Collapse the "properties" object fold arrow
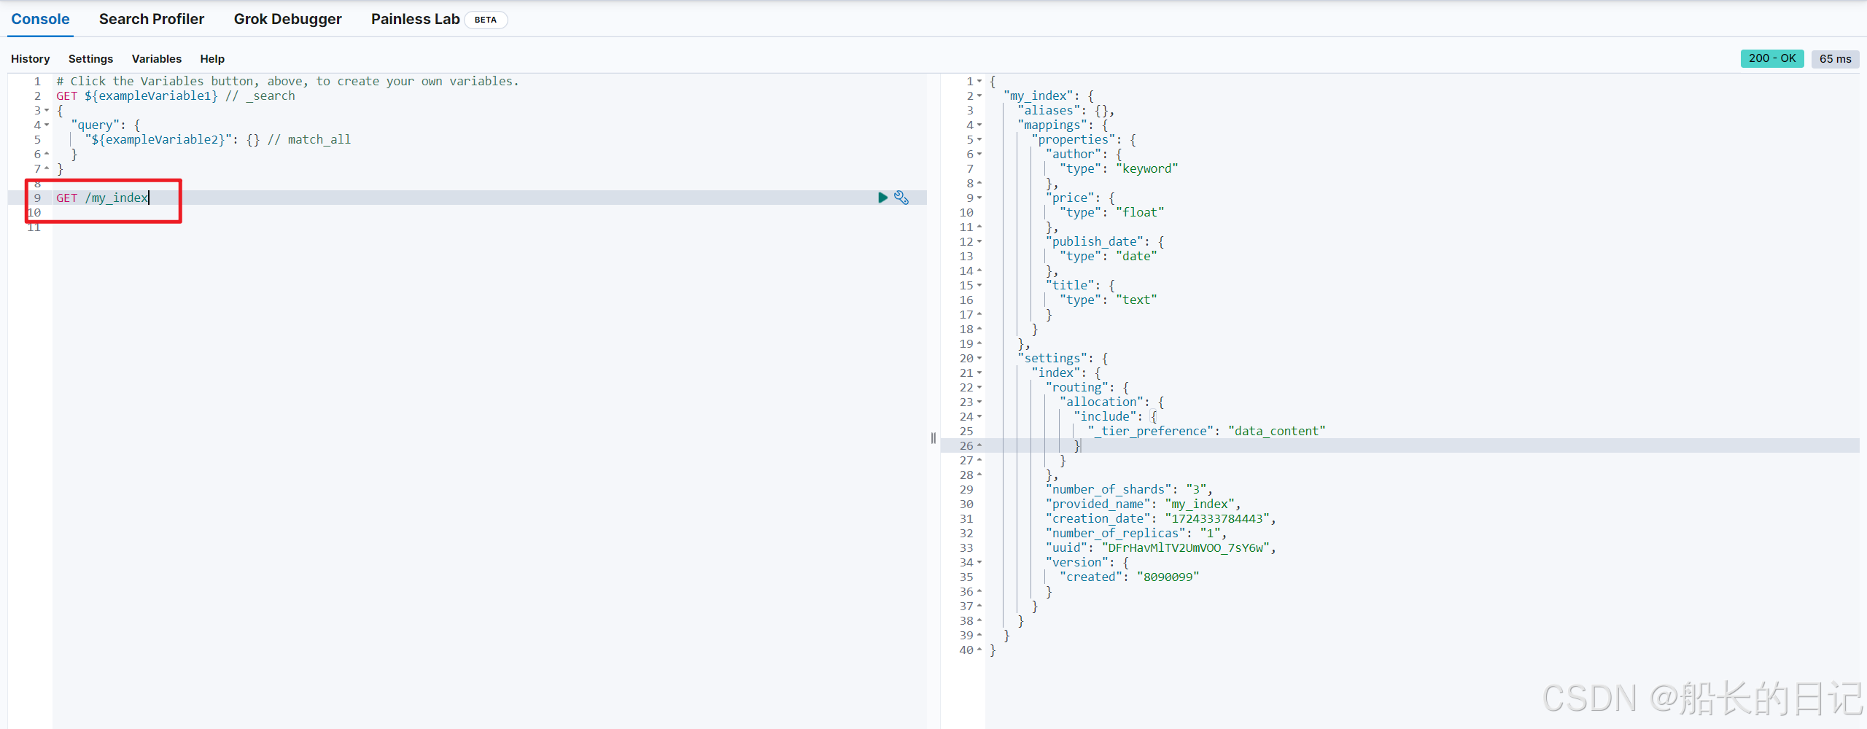The height and width of the screenshot is (729, 1867). [x=979, y=140]
